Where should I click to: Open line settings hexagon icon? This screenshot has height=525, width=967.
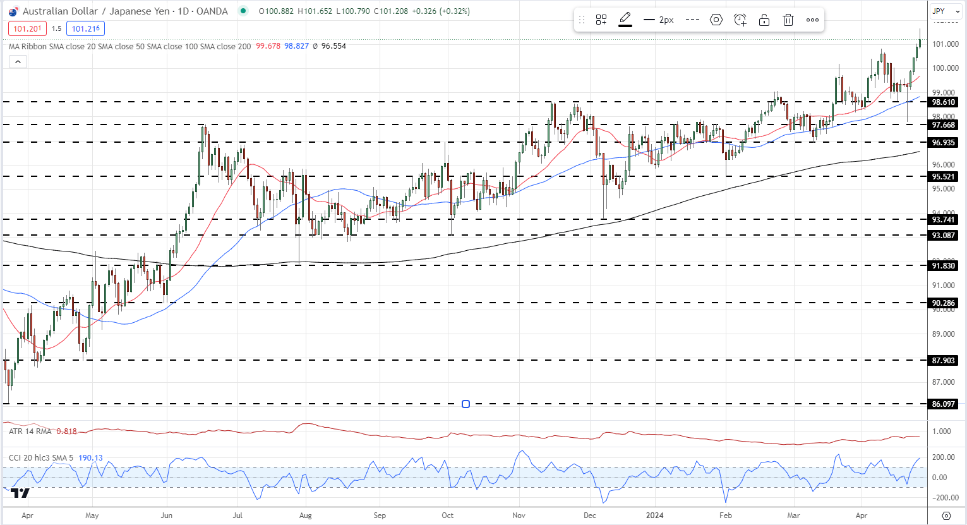(716, 20)
